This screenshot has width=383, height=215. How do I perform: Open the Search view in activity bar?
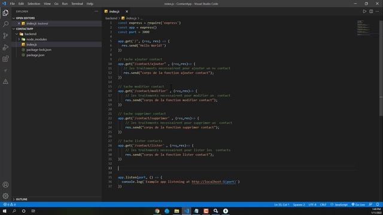pyautogui.click(x=5, y=24)
